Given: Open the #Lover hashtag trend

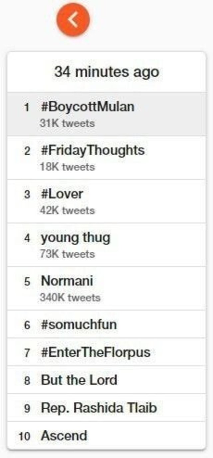Looking at the screenshot, I should coord(62,194).
